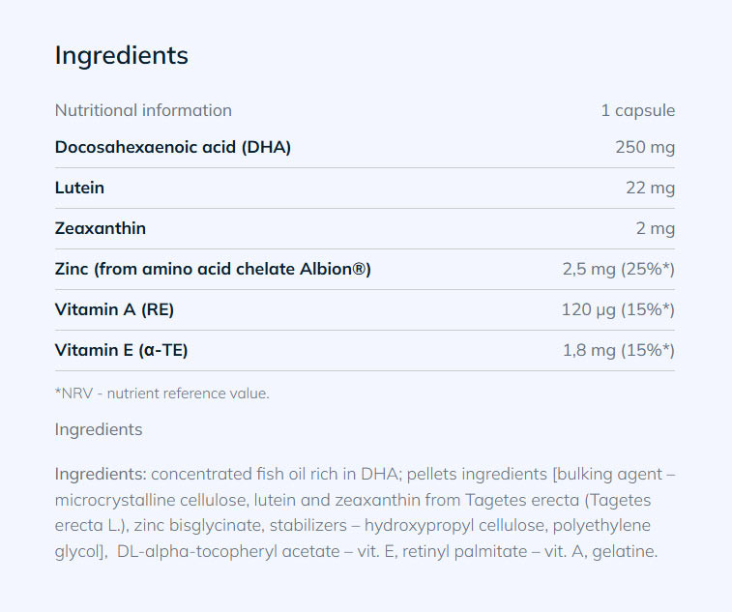
Task: Select the Vitamin E (α-TE) row label
Action: tap(121, 350)
